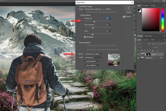The image size is (166, 111).
Task: Click the smart object filter icon
Action: point(162,44)
